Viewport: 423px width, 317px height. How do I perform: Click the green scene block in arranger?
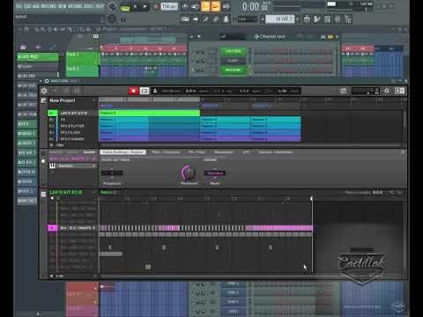[149, 113]
